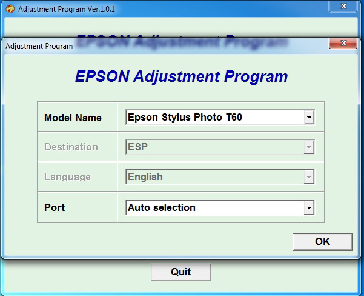
Task: Click the Model Name label
Action: [x=73, y=118]
